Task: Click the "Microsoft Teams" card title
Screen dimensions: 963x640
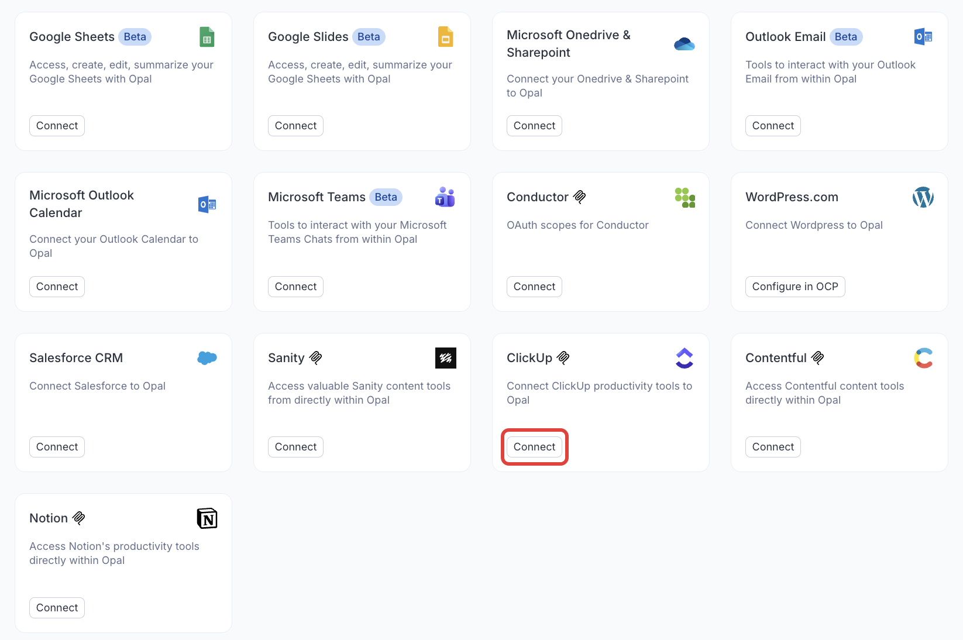Action: pos(317,197)
